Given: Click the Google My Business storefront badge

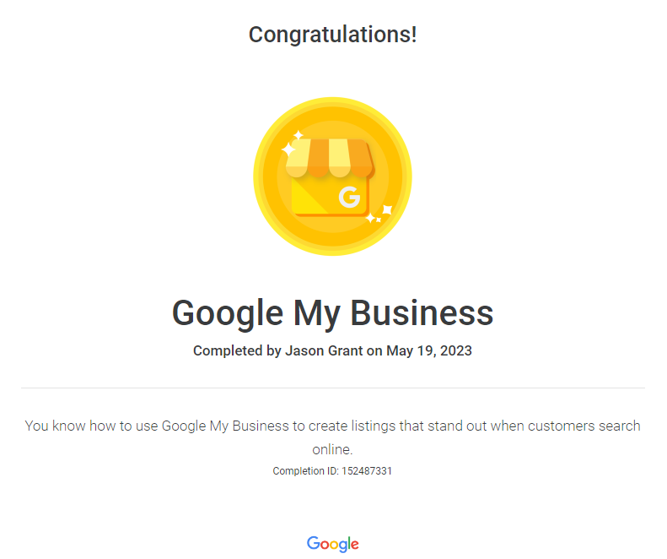Looking at the screenshot, I should click(x=332, y=176).
